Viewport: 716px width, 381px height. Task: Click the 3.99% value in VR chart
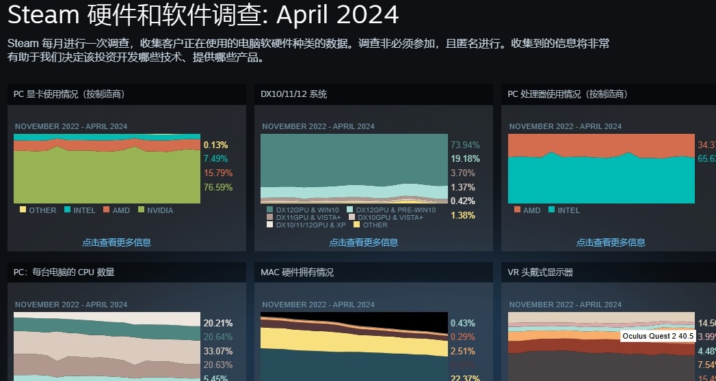click(x=707, y=337)
